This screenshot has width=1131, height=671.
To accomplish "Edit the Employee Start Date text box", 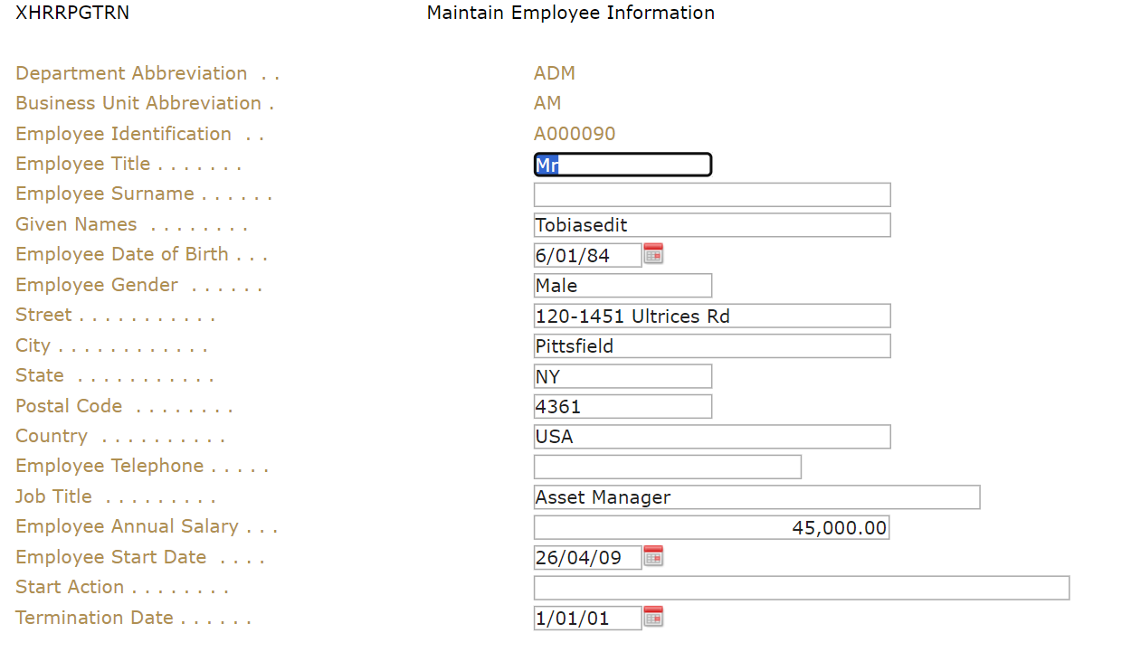I will (x=587, y=557).
